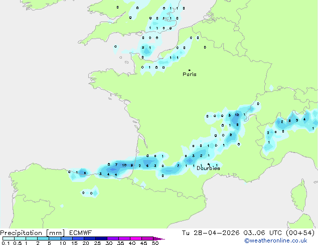
Task: Click the (00+54) forecast offset text
Action: point(300,233)
